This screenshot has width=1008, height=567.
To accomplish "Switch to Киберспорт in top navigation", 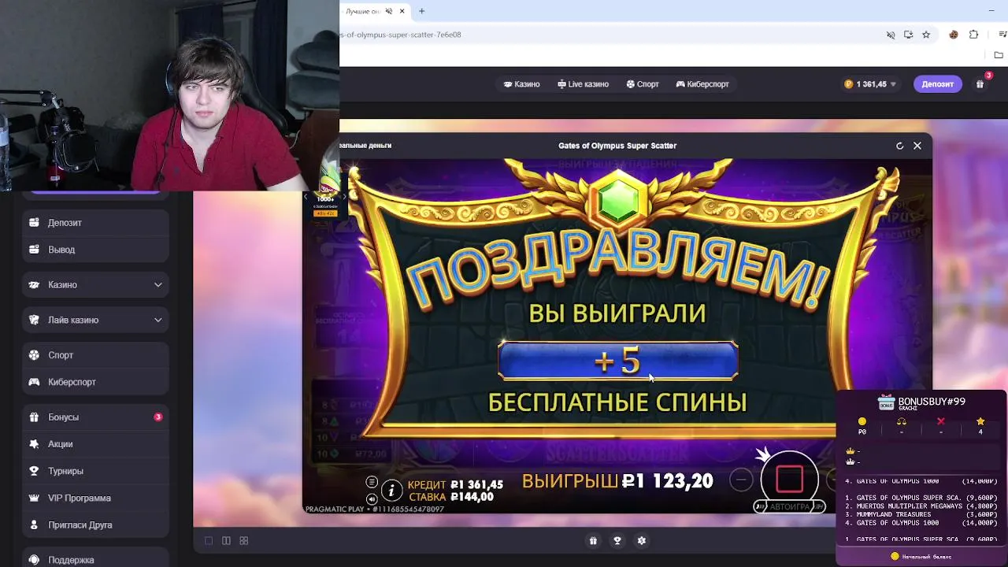I will [702, 84].
